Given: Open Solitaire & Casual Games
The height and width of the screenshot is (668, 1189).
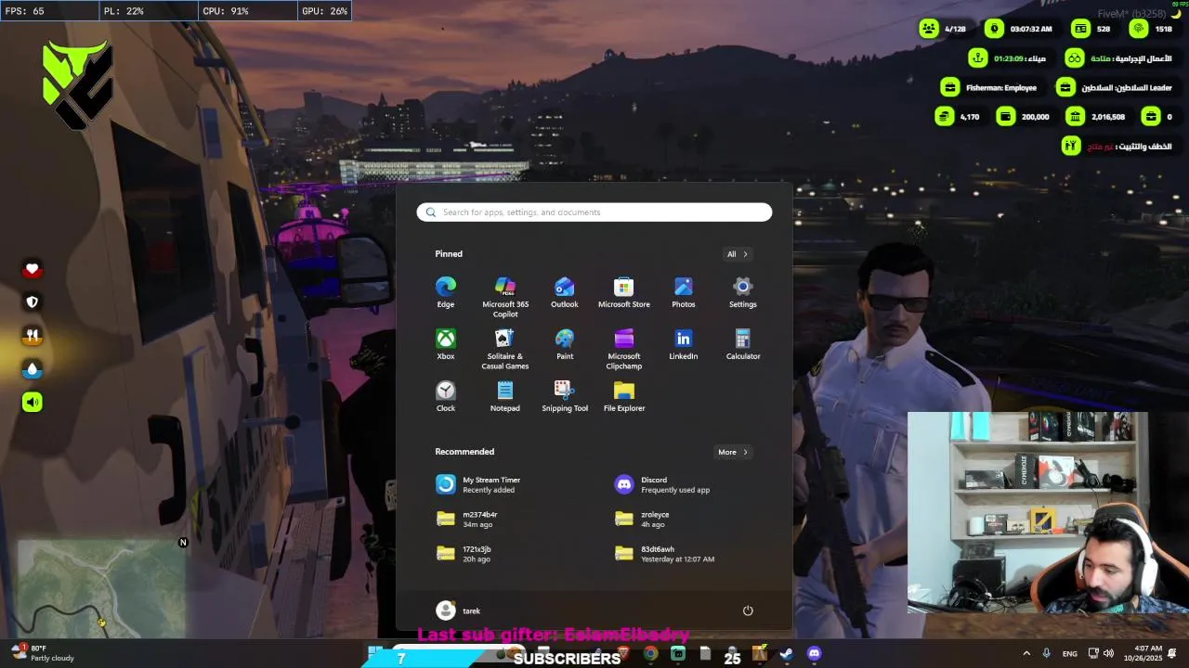Looking at the screenshot, I should (505, 348).
